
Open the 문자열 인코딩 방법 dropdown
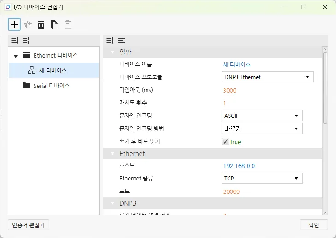click(262, 128)
